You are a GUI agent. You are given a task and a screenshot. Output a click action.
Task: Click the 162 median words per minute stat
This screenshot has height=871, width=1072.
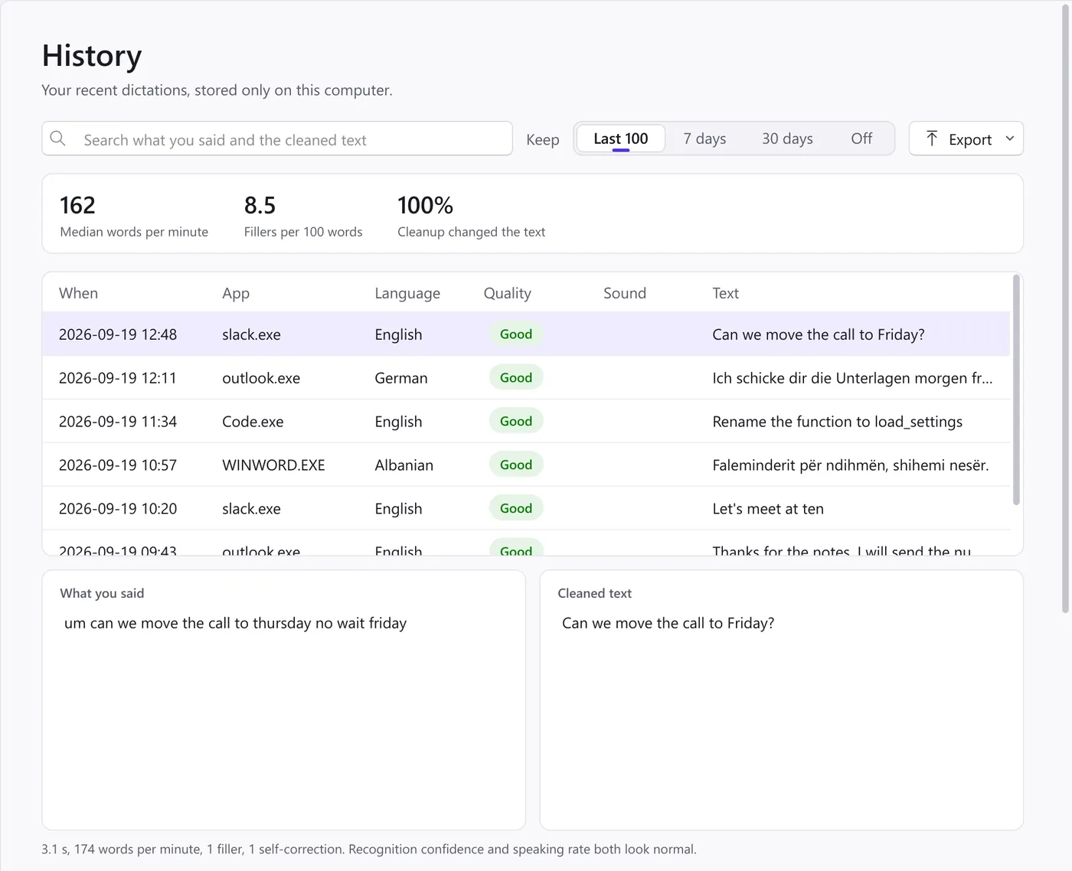[134, 215]
